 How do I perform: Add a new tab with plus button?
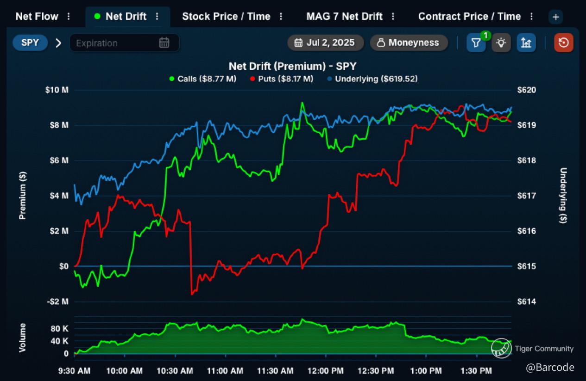555,17
